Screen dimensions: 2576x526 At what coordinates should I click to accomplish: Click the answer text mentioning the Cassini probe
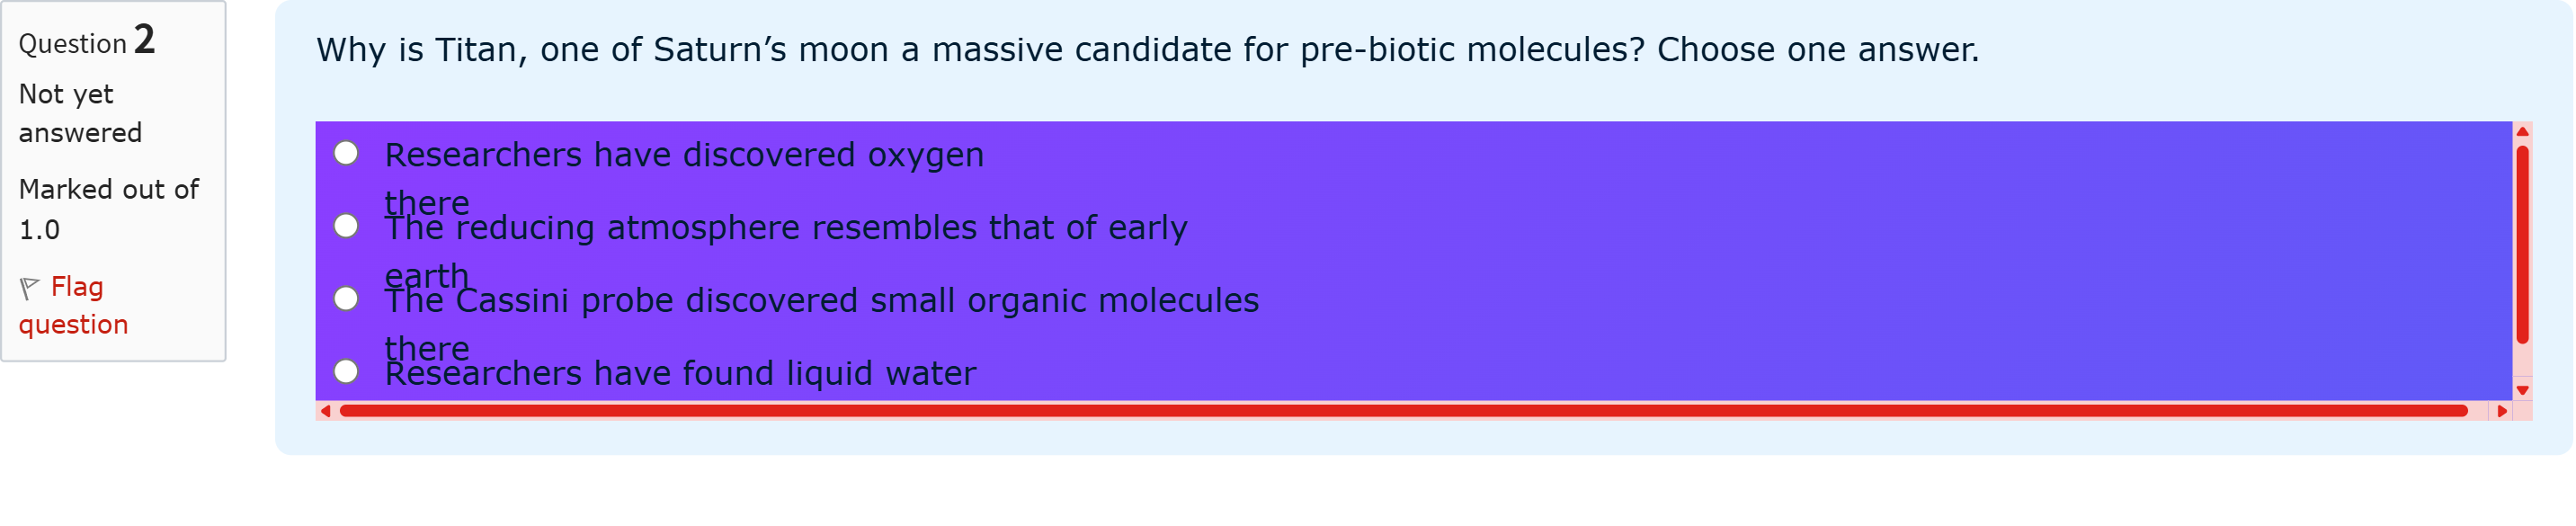pyautogui.click(x=822, y=301)
